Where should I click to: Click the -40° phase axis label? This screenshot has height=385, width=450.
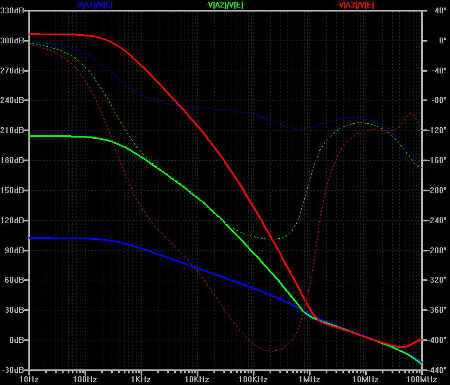[x=439, y=71]
